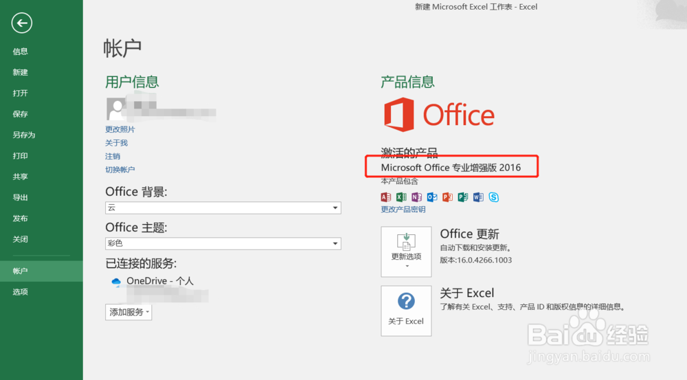Choose 关闭 in the sidebar
687x380 pixels.
(20, 239)
